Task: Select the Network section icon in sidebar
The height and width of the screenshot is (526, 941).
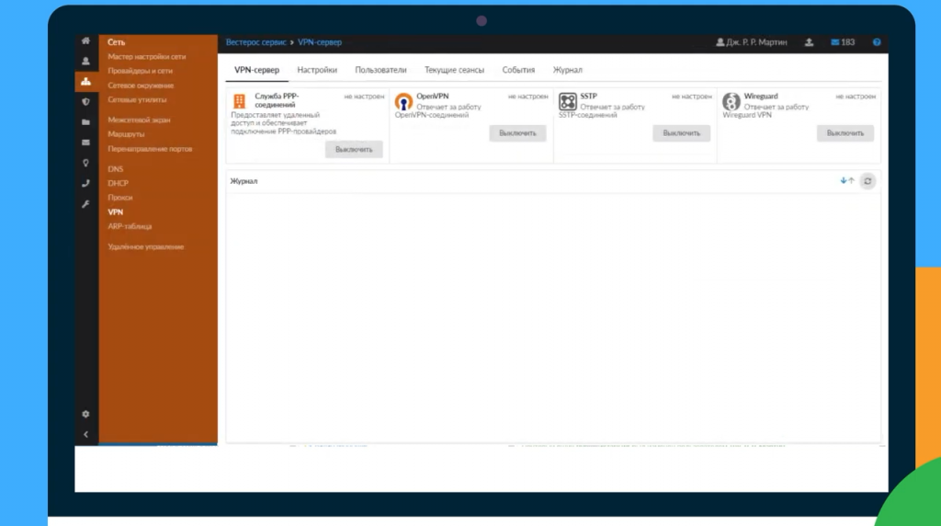Action: 85,82
